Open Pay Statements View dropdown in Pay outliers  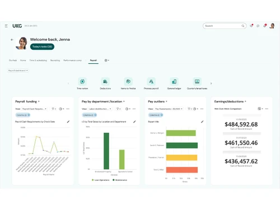click(169, 109)
